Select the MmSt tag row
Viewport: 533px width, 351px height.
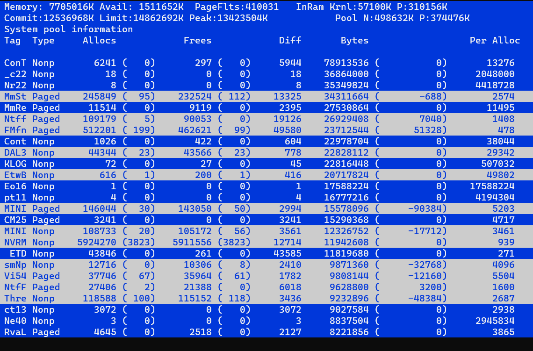click(266, 96)
